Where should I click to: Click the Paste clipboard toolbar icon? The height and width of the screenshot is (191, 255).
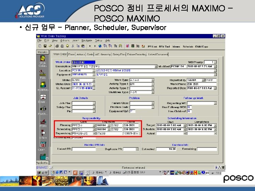pos(83,46)
